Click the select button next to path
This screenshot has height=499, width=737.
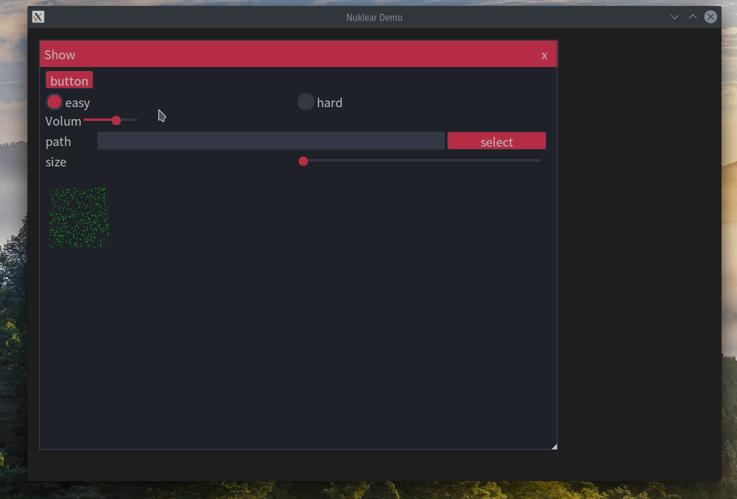[x=497, y=141]
